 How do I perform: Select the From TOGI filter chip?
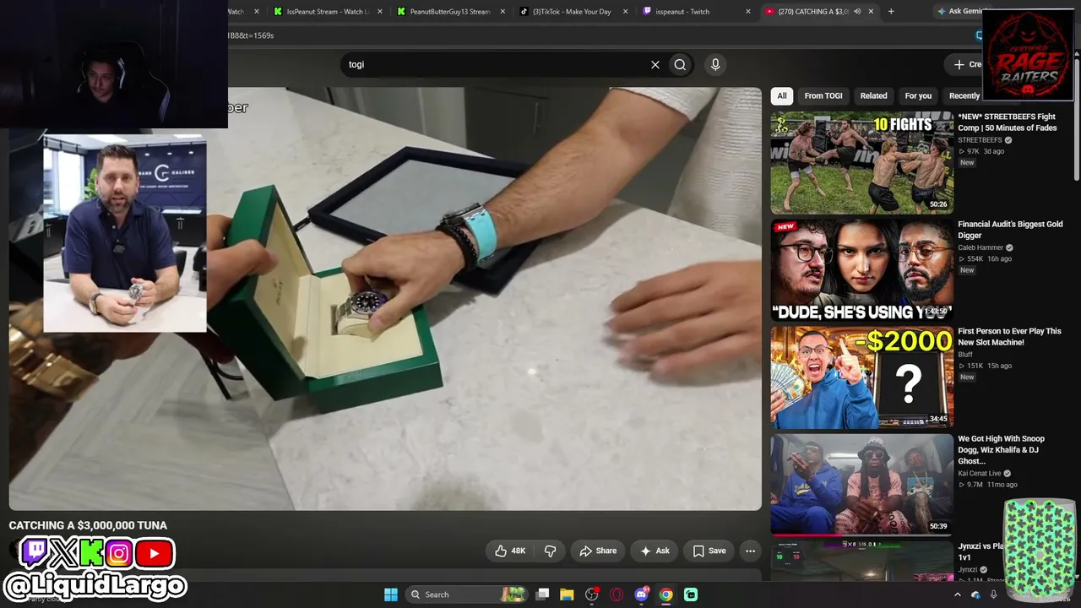tap(823, 95)
